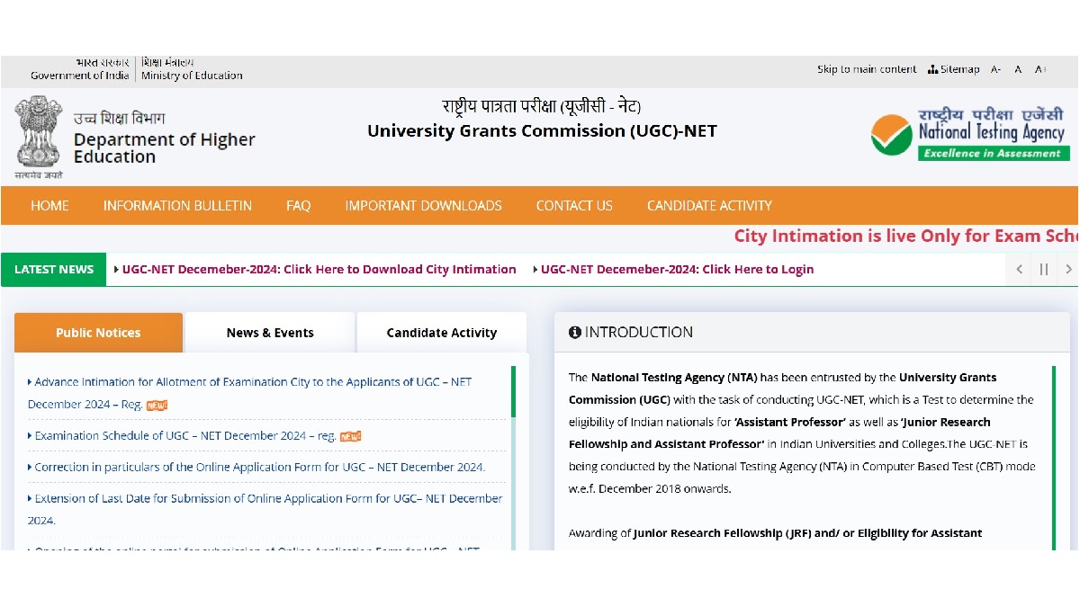The height and width of the screenshot is (607, 1080).
Task: Open the Download City Intimation news link
Action: point(319,269)
